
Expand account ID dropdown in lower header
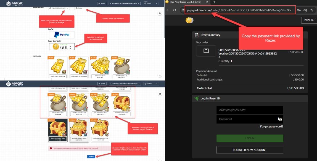pyautogui.click(x=125, y=84)
